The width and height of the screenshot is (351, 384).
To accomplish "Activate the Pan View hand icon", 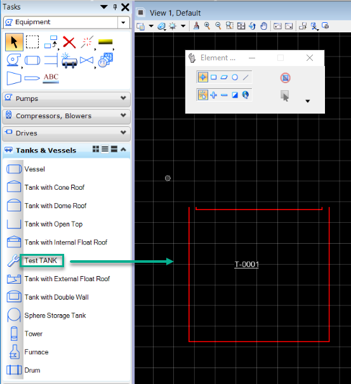I will pyautogui.click(x=264, y=26).
